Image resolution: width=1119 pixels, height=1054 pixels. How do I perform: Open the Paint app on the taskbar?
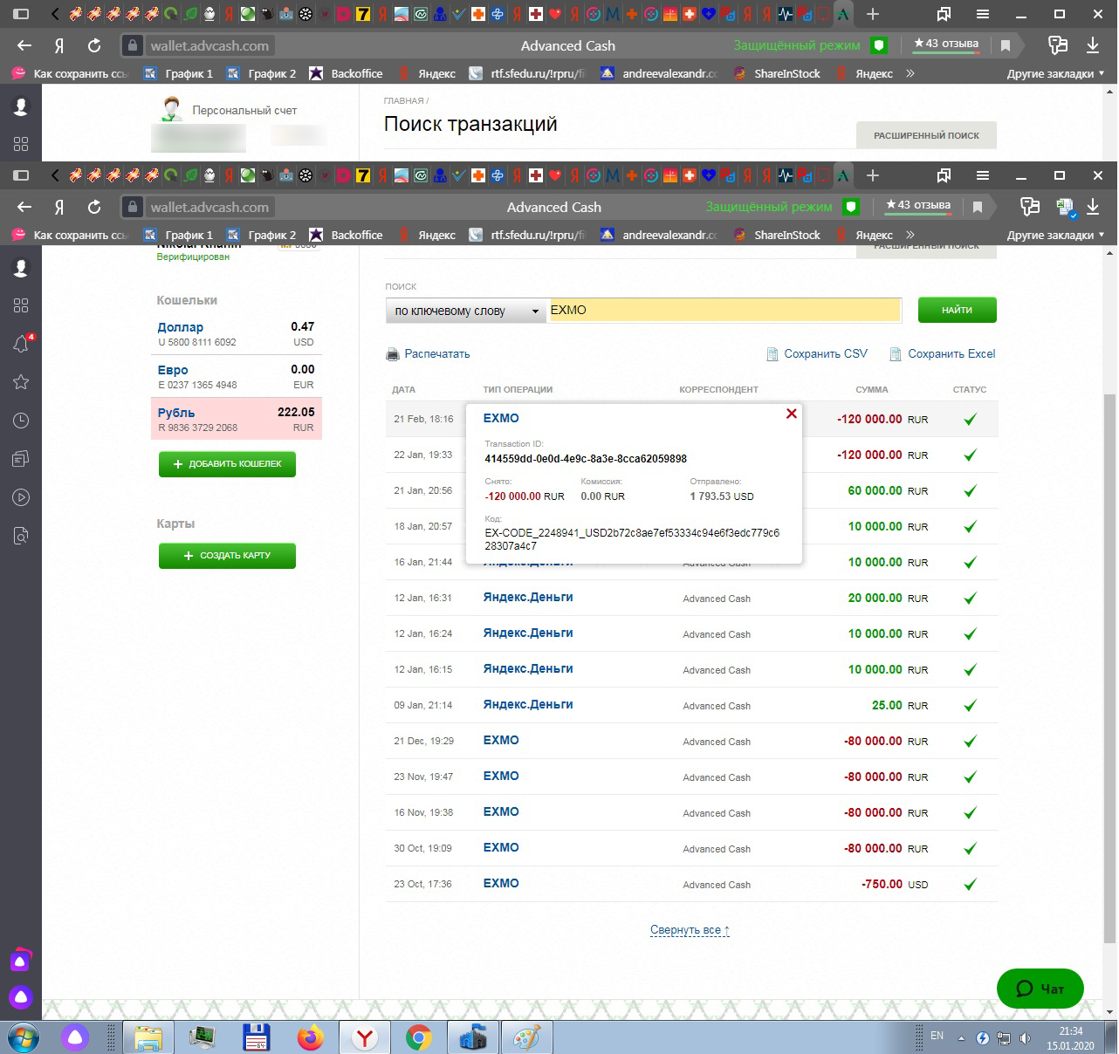[526, 1037]
